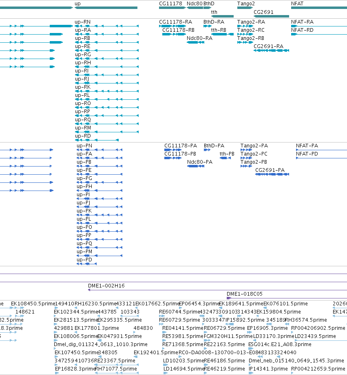Select the up-PG protein label
Image resolution: width=347 pixels, height=375 pixels.
click(84, 178)
